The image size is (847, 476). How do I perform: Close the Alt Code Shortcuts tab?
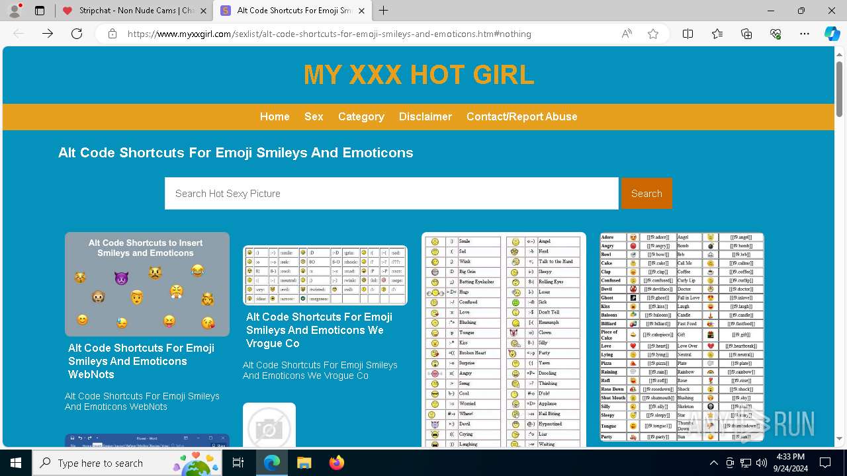[361, 11]
